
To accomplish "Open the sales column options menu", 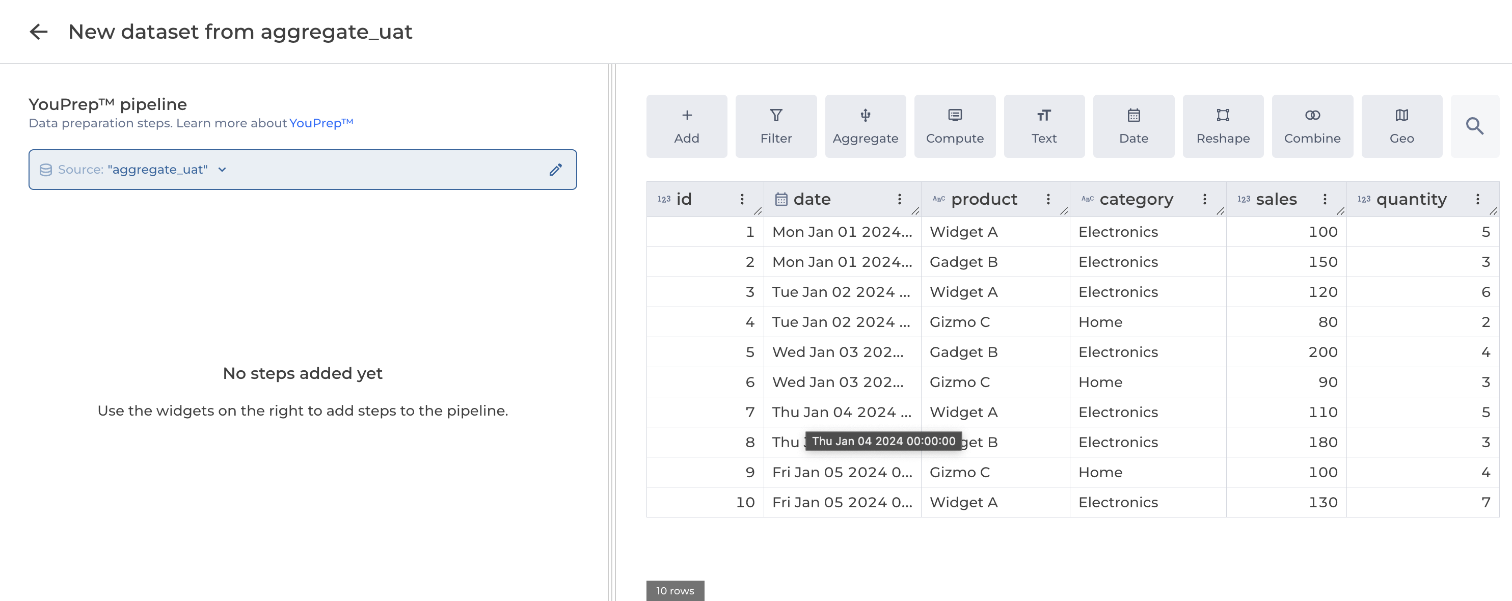I will point(1324,199).
